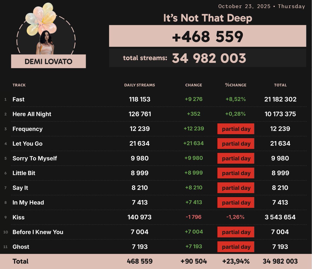Select the track name Frequency
Image resolution: width=312 pixels, height=269 pixels.
pyautogui.click(x=28, y=129)
